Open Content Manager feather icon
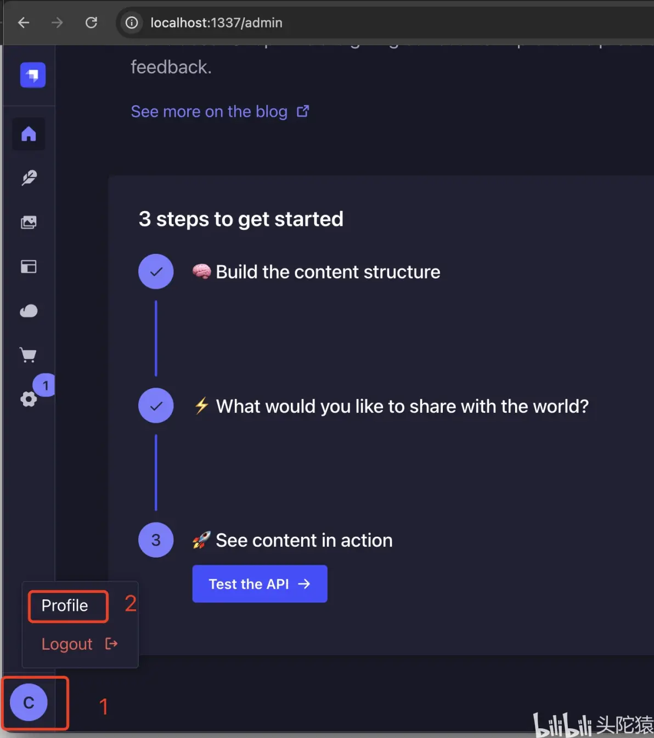654x738 pixels. [29, 178]
